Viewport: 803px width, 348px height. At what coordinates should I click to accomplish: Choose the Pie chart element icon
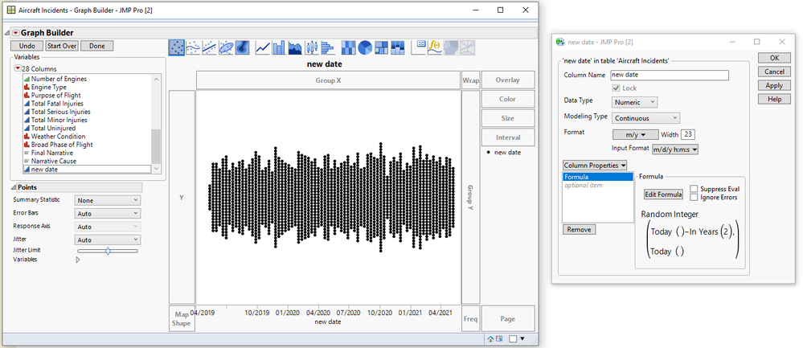(364, 47)
